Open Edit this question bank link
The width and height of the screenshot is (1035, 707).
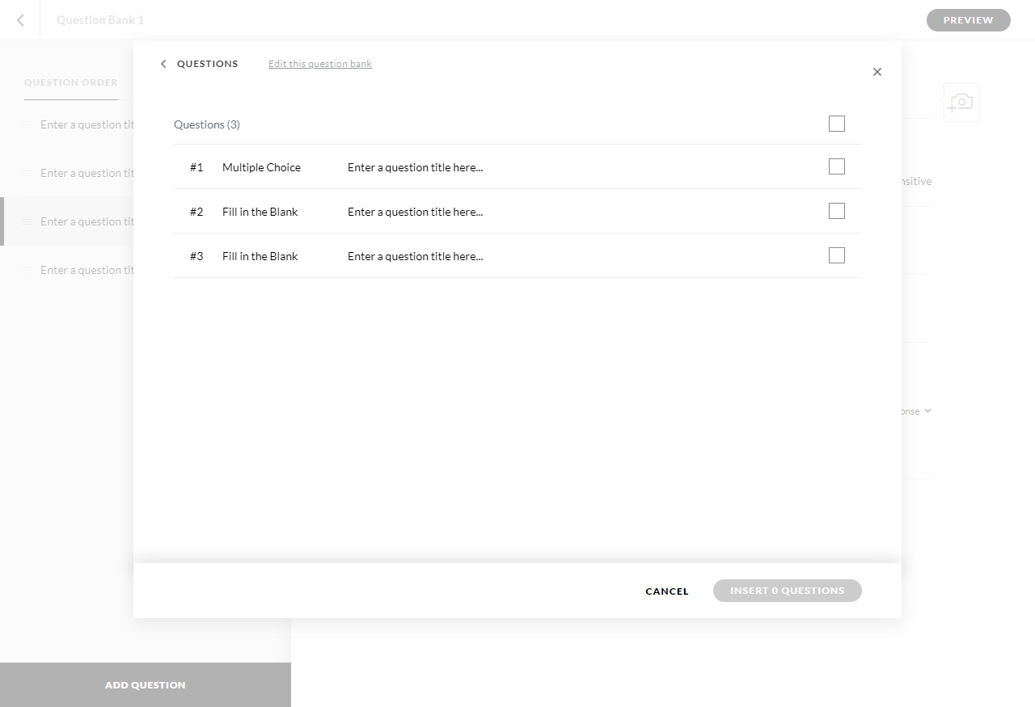pos(319,63)
